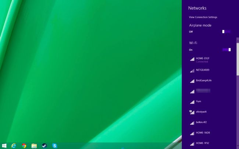Click shielded signal icon beside xfinitywifi
239x149 pixels.
192,112
